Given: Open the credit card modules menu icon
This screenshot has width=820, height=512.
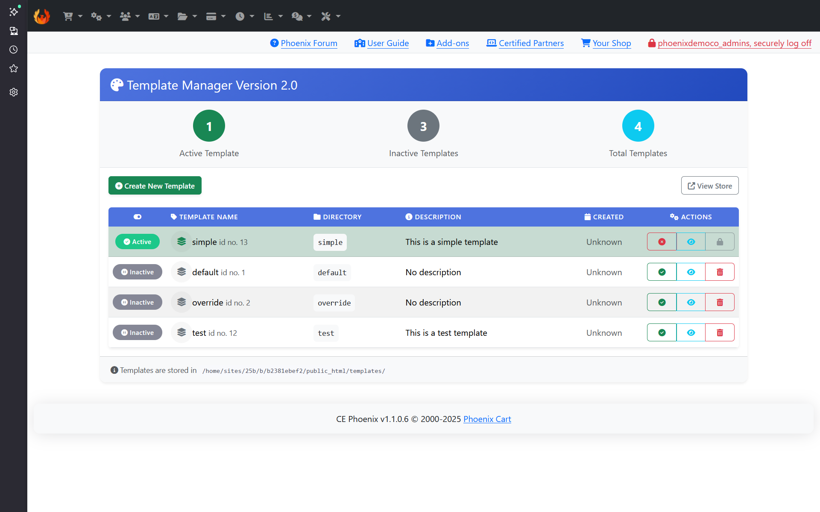Looking at the screenshot, I should [x=211, y=16].
